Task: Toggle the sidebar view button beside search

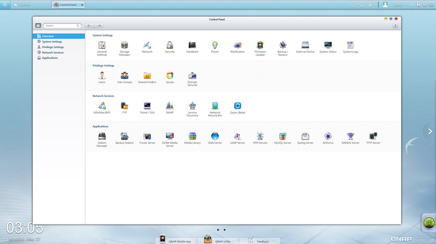Action: coord(38,26)
